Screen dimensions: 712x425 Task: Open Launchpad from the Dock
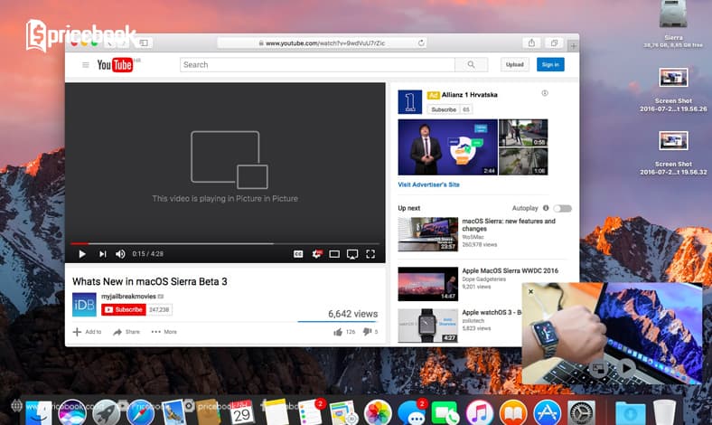coord(107,412)
